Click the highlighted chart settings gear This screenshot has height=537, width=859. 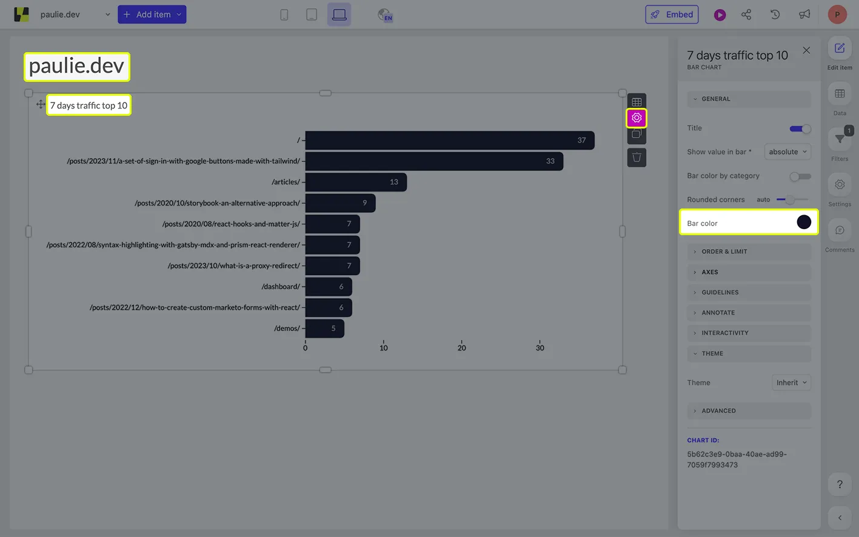pos(637,118)
